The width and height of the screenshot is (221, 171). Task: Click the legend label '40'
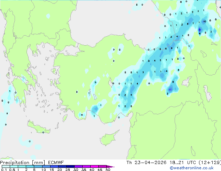(92, 170)
